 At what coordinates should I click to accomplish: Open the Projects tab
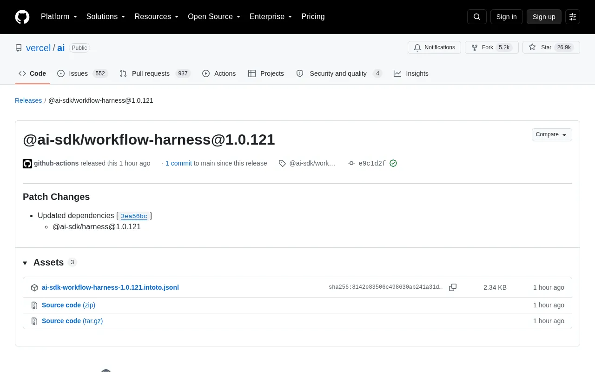[x=266, y=73]
